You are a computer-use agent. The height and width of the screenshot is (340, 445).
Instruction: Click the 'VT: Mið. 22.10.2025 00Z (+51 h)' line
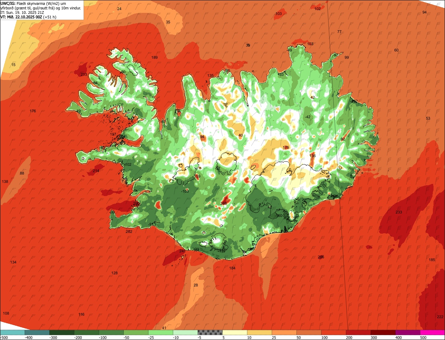pyautogui.click(x=29, y=17)
